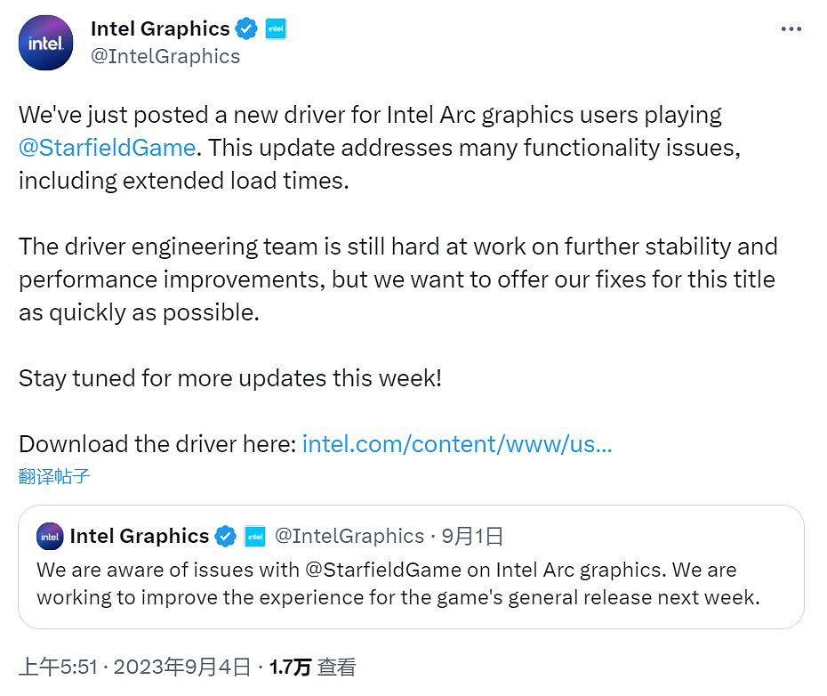The height and width of the screenshot is (696, 827).
Task: Click the @IntelGraphics handle under name
Action: pos(165,56)
